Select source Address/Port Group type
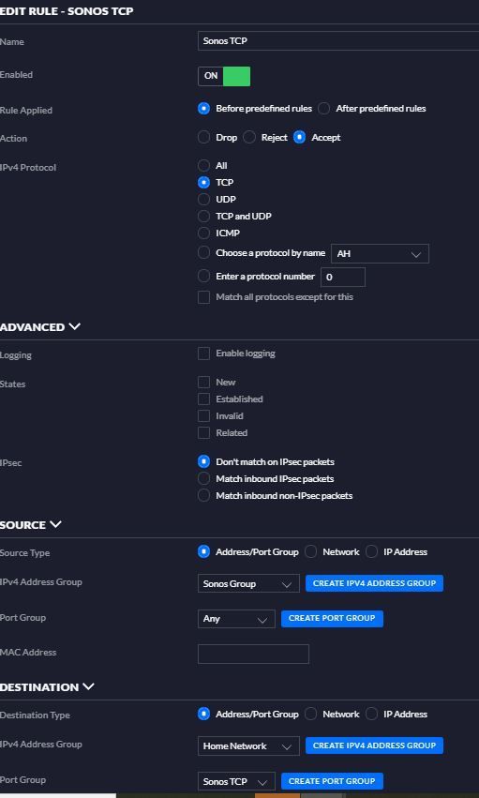The width and height of the screenshot is (479, 798). pos(203,551)
